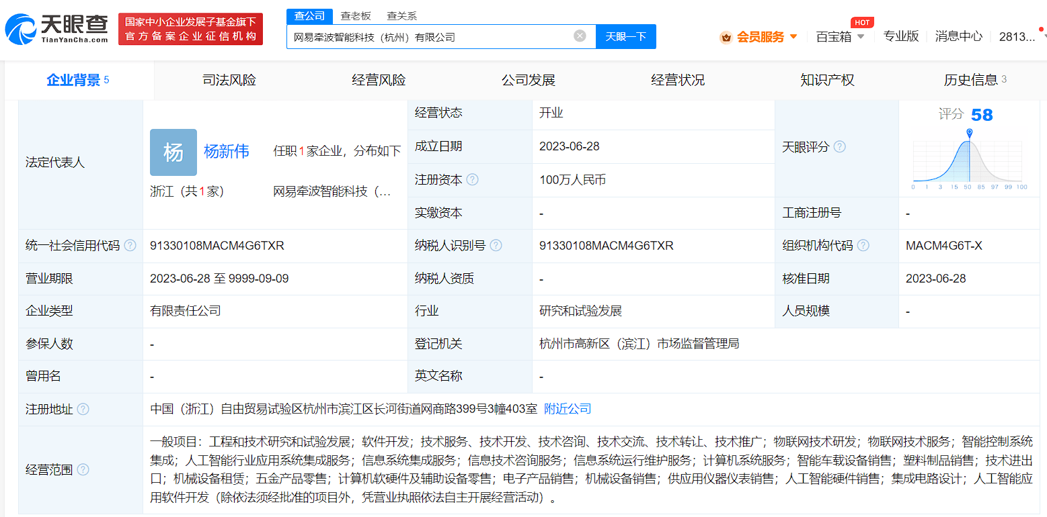This screenshot has width=1047, height=517.
Task: Clear the search box with X icon
Action: [580, 36]
